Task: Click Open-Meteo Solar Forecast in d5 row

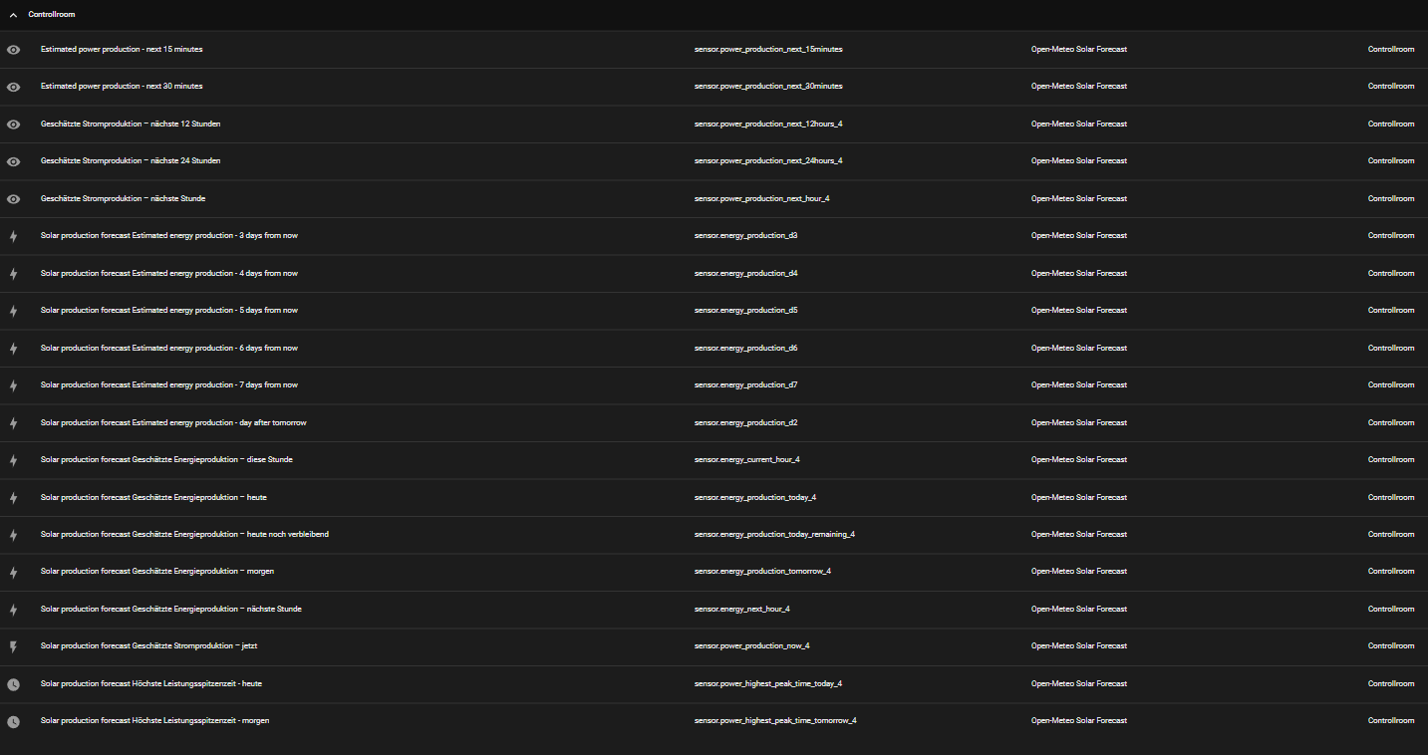Action: pos(1079,311)
